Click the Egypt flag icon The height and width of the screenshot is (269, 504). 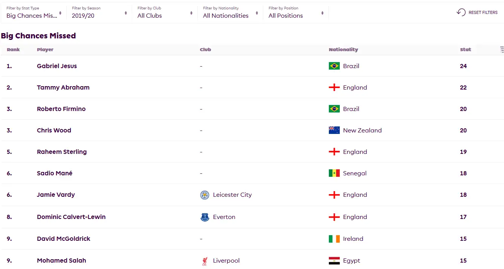334,261
